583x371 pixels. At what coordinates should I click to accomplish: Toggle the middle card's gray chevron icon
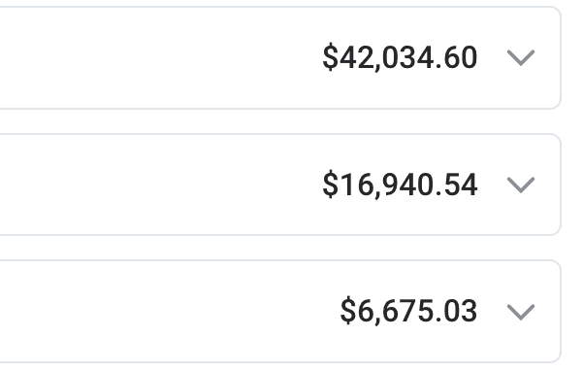coord(521,185)
